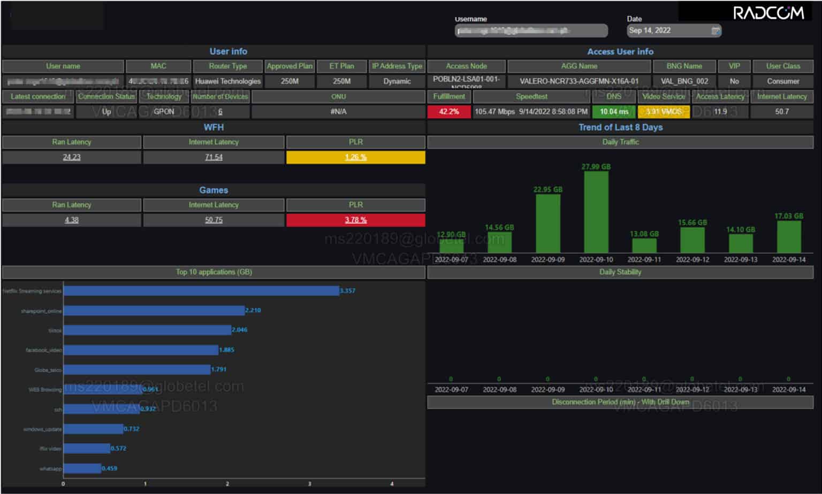The image size is (822, 494).
Task: Open the WFH Internet Latency value 71.54
Action: [x=214, y=157]
